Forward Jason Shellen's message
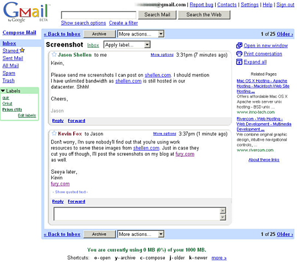Screen dimensions: 297x262 click(x=76, y=121)
